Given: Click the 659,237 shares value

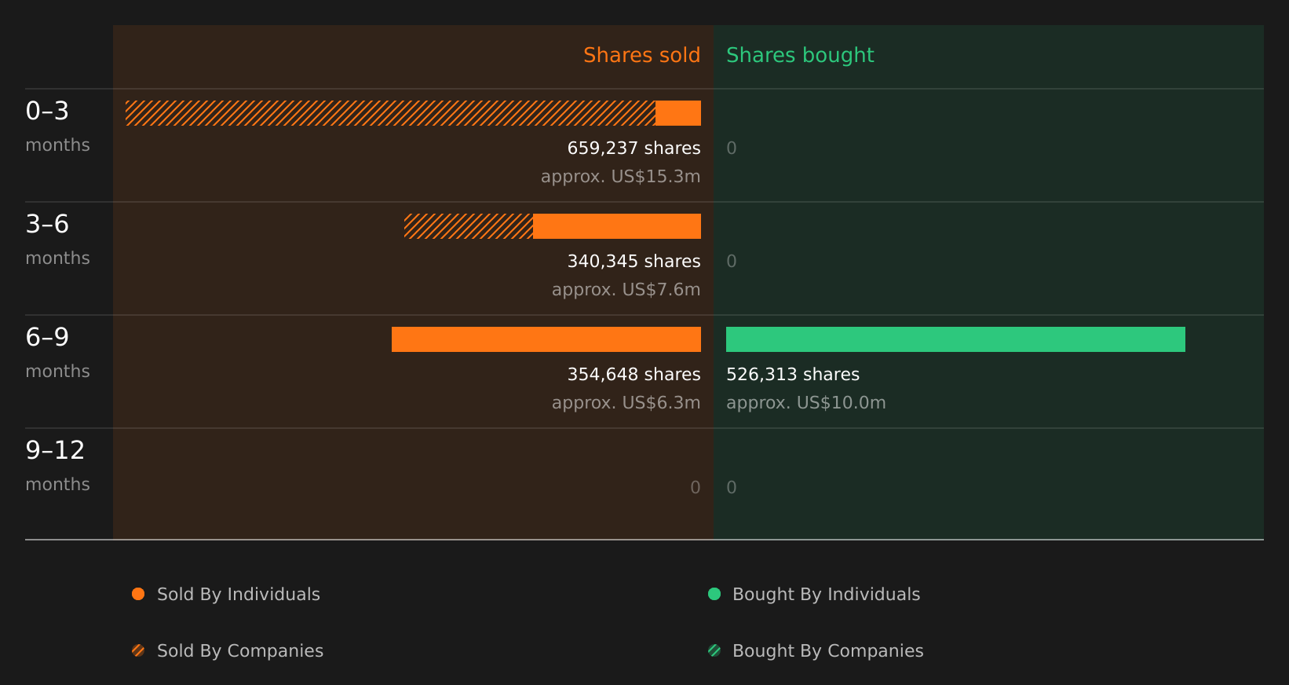Looking at the screenshot, I should [x=634, y=148].
